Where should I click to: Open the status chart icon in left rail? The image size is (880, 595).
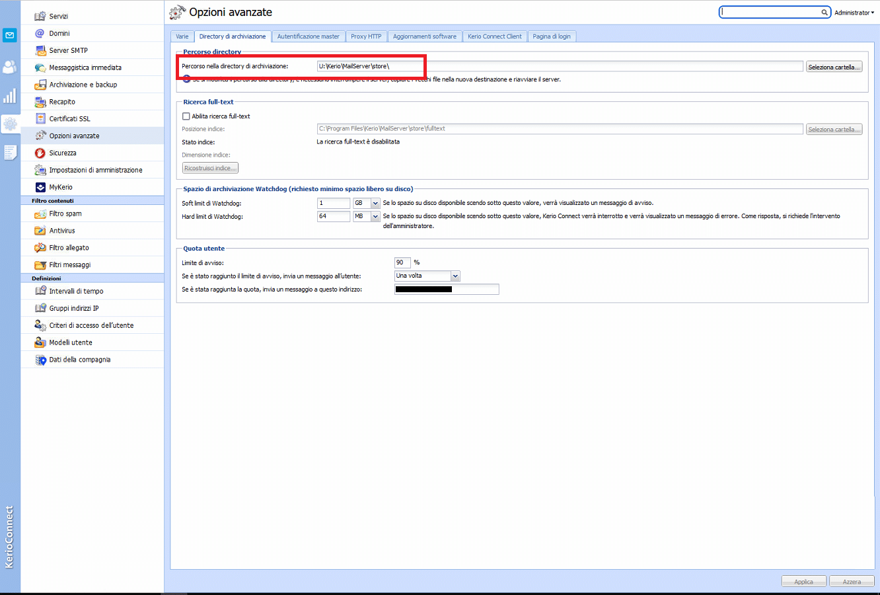coord(10,97)
